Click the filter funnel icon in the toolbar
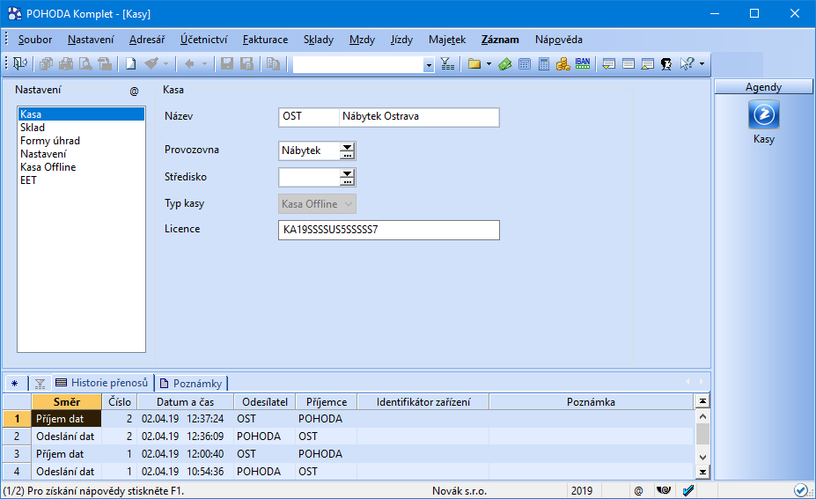 (x=447, y=64)
